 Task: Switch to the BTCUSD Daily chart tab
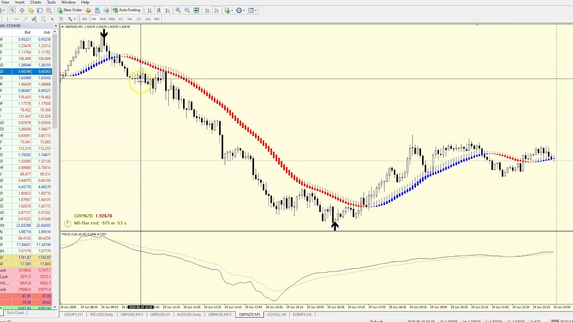(x=102, y=314)
